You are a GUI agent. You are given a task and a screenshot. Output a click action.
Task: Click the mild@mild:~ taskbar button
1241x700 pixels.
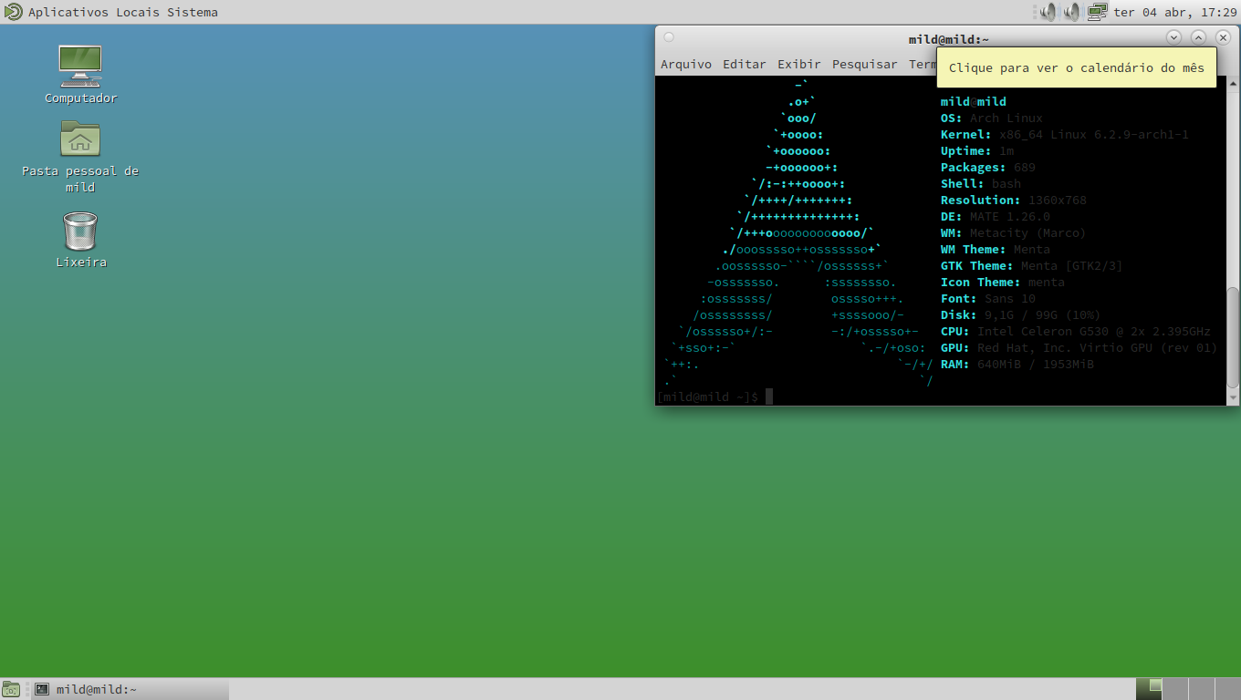pos(128,689)
